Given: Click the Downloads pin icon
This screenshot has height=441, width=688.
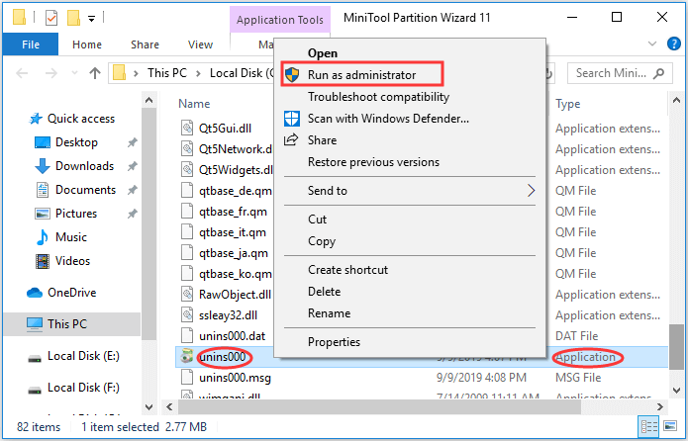Looking at the screenshot, I should coord(132,166).
